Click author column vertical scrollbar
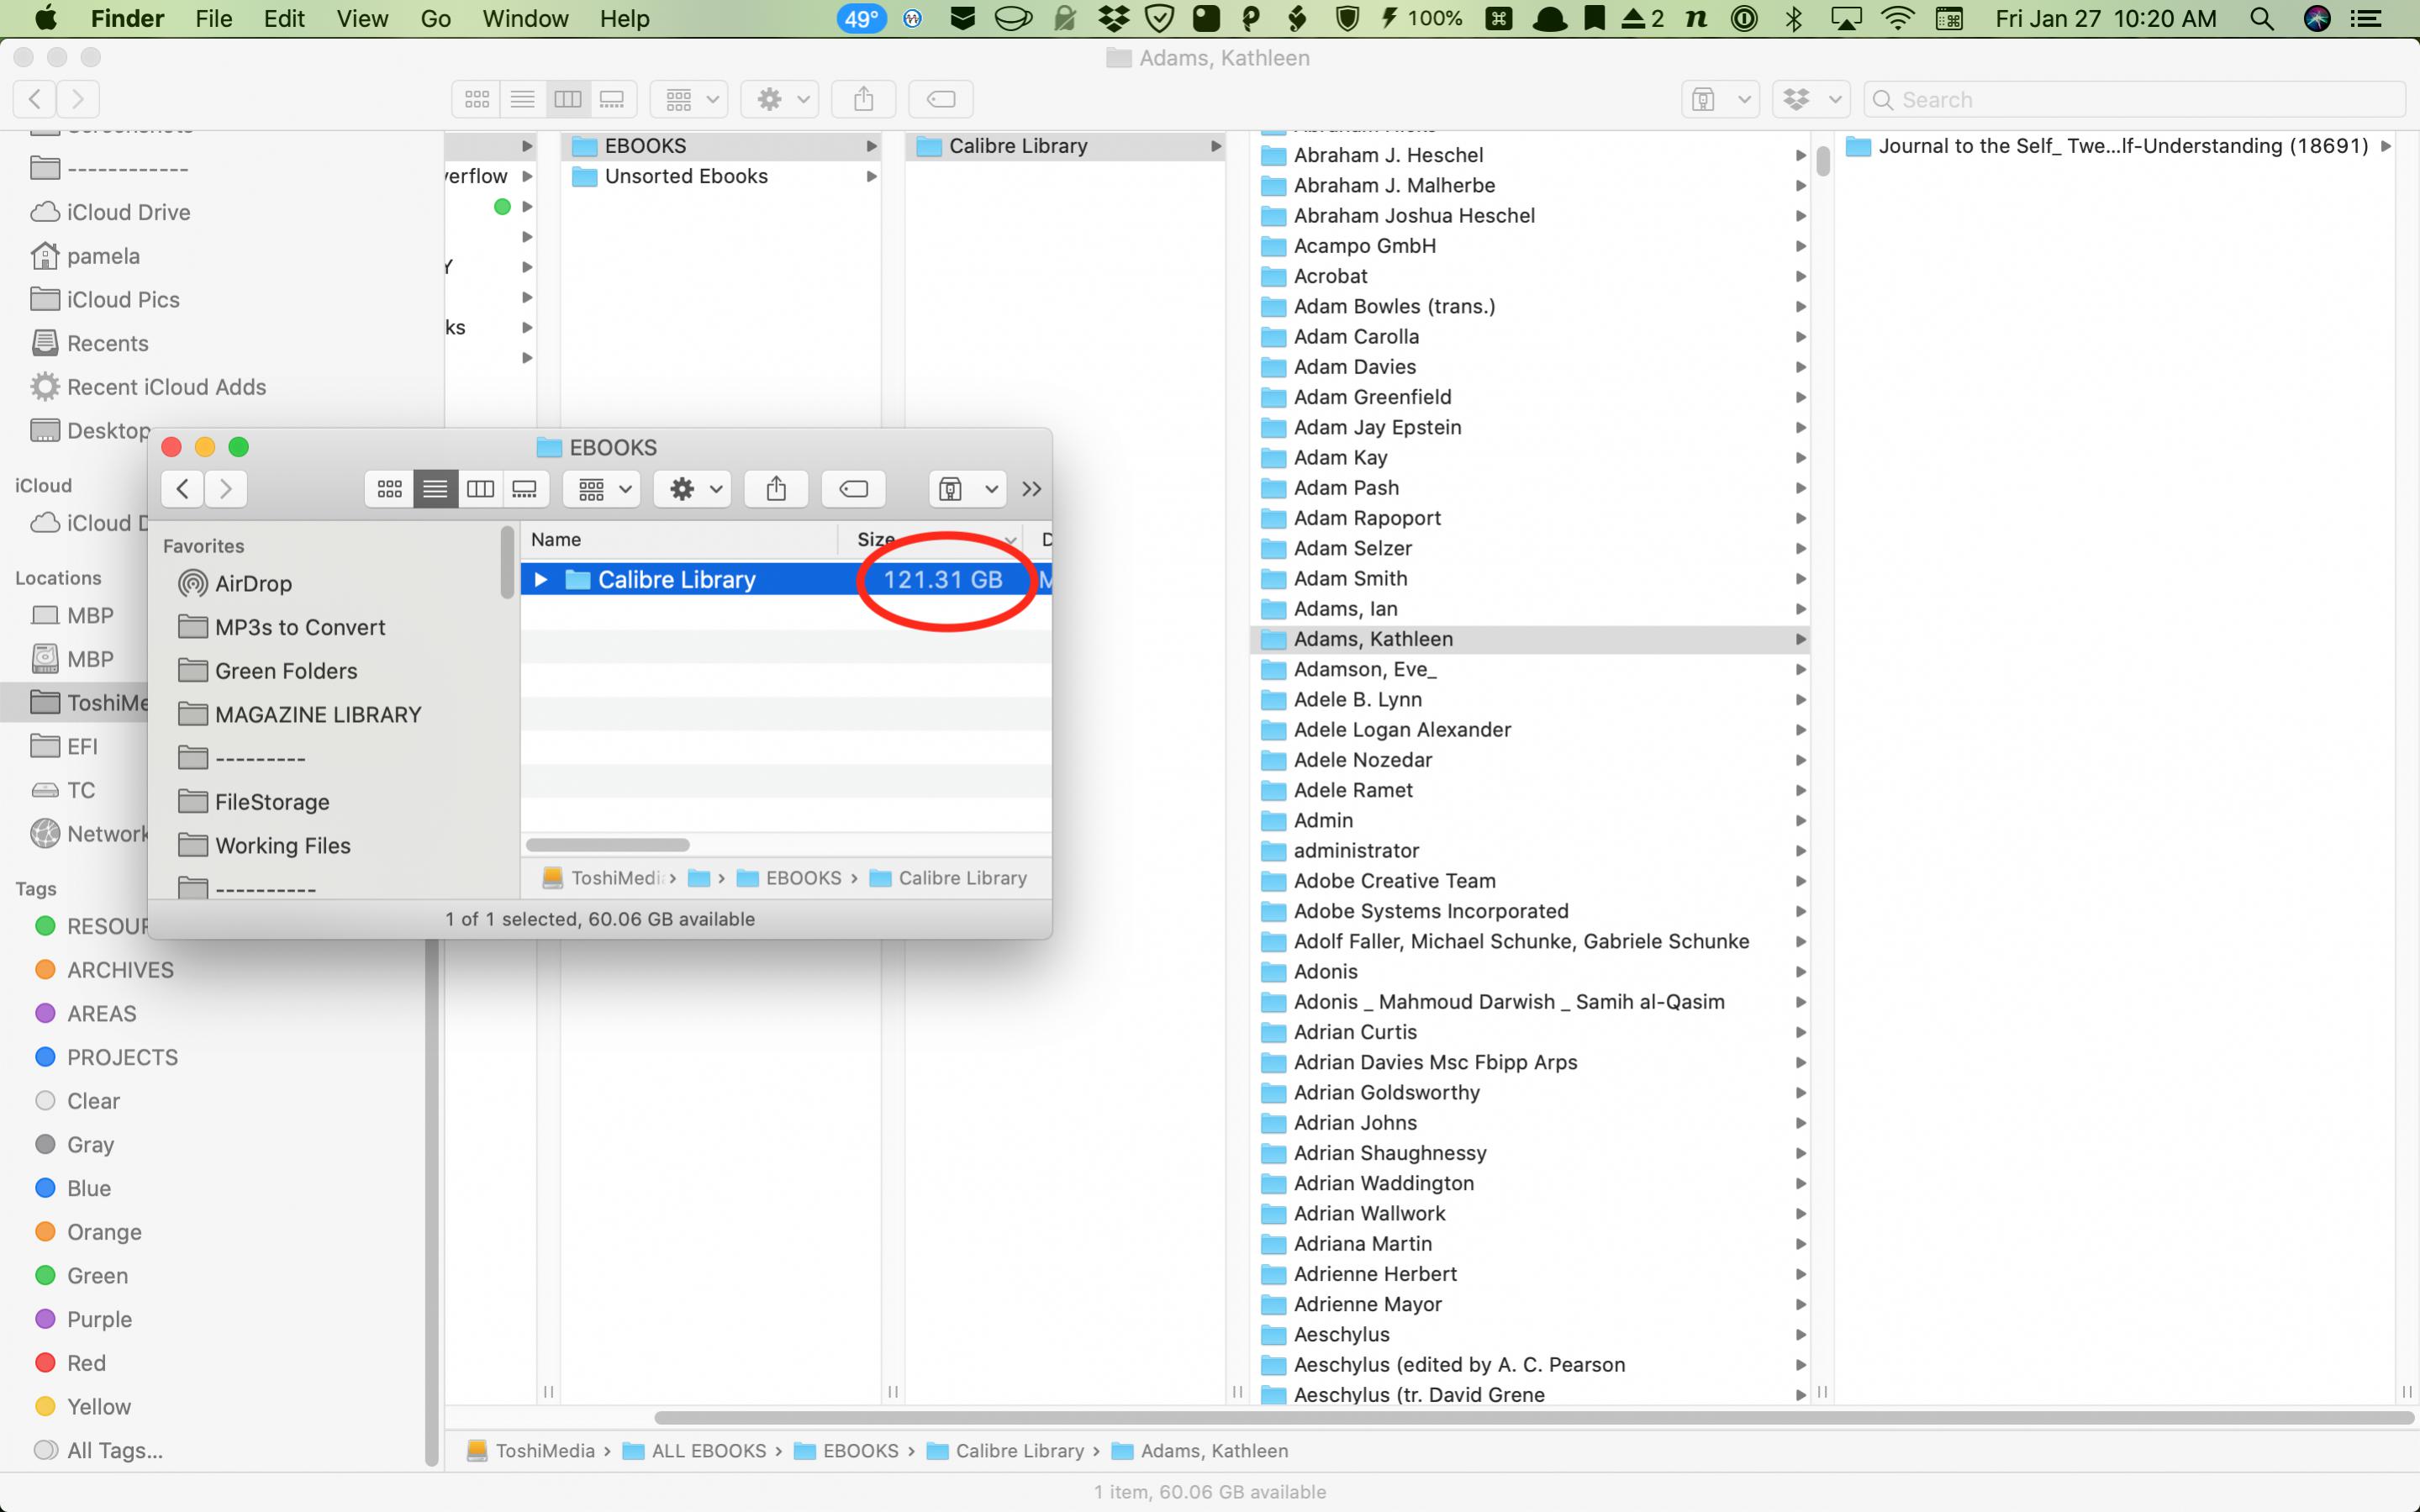Viewport: 2420px width, 1512px height. [x=1823, y=160]
